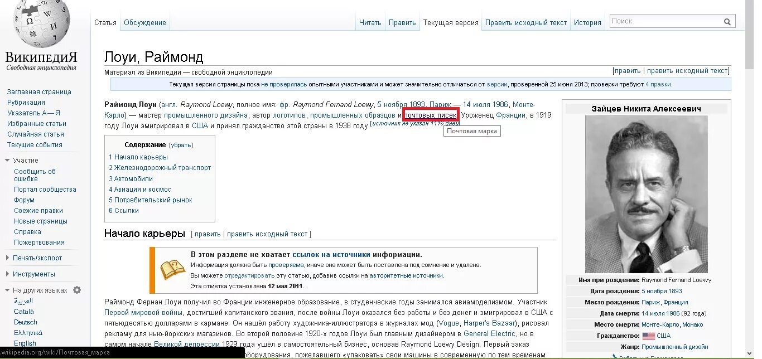This screenshot has height=359, width=762.
Task: Open 4 правки link in notice bar
Action: coord(658,85)
